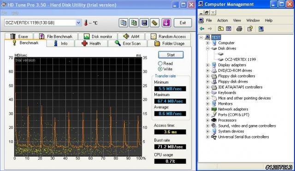The height and width of the screenshot is (171, 295).
Task: Open the AAM tab
Action: pos(131,36)
